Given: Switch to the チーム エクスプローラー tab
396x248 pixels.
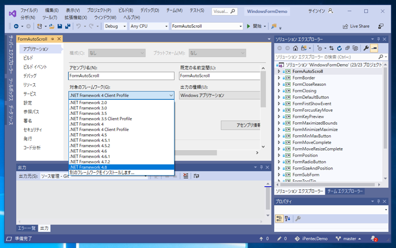Looking at the screenshot, I should [x=345, y=191].
